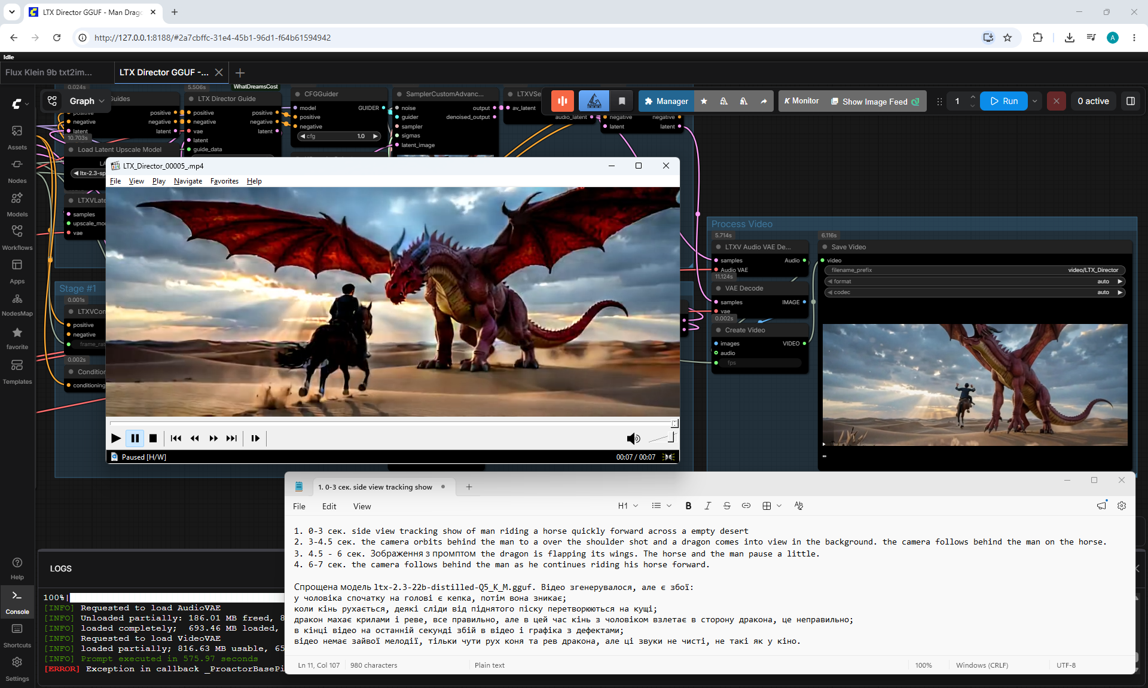
Task: Click the fast-forward button in the video player
Action: 213,438
